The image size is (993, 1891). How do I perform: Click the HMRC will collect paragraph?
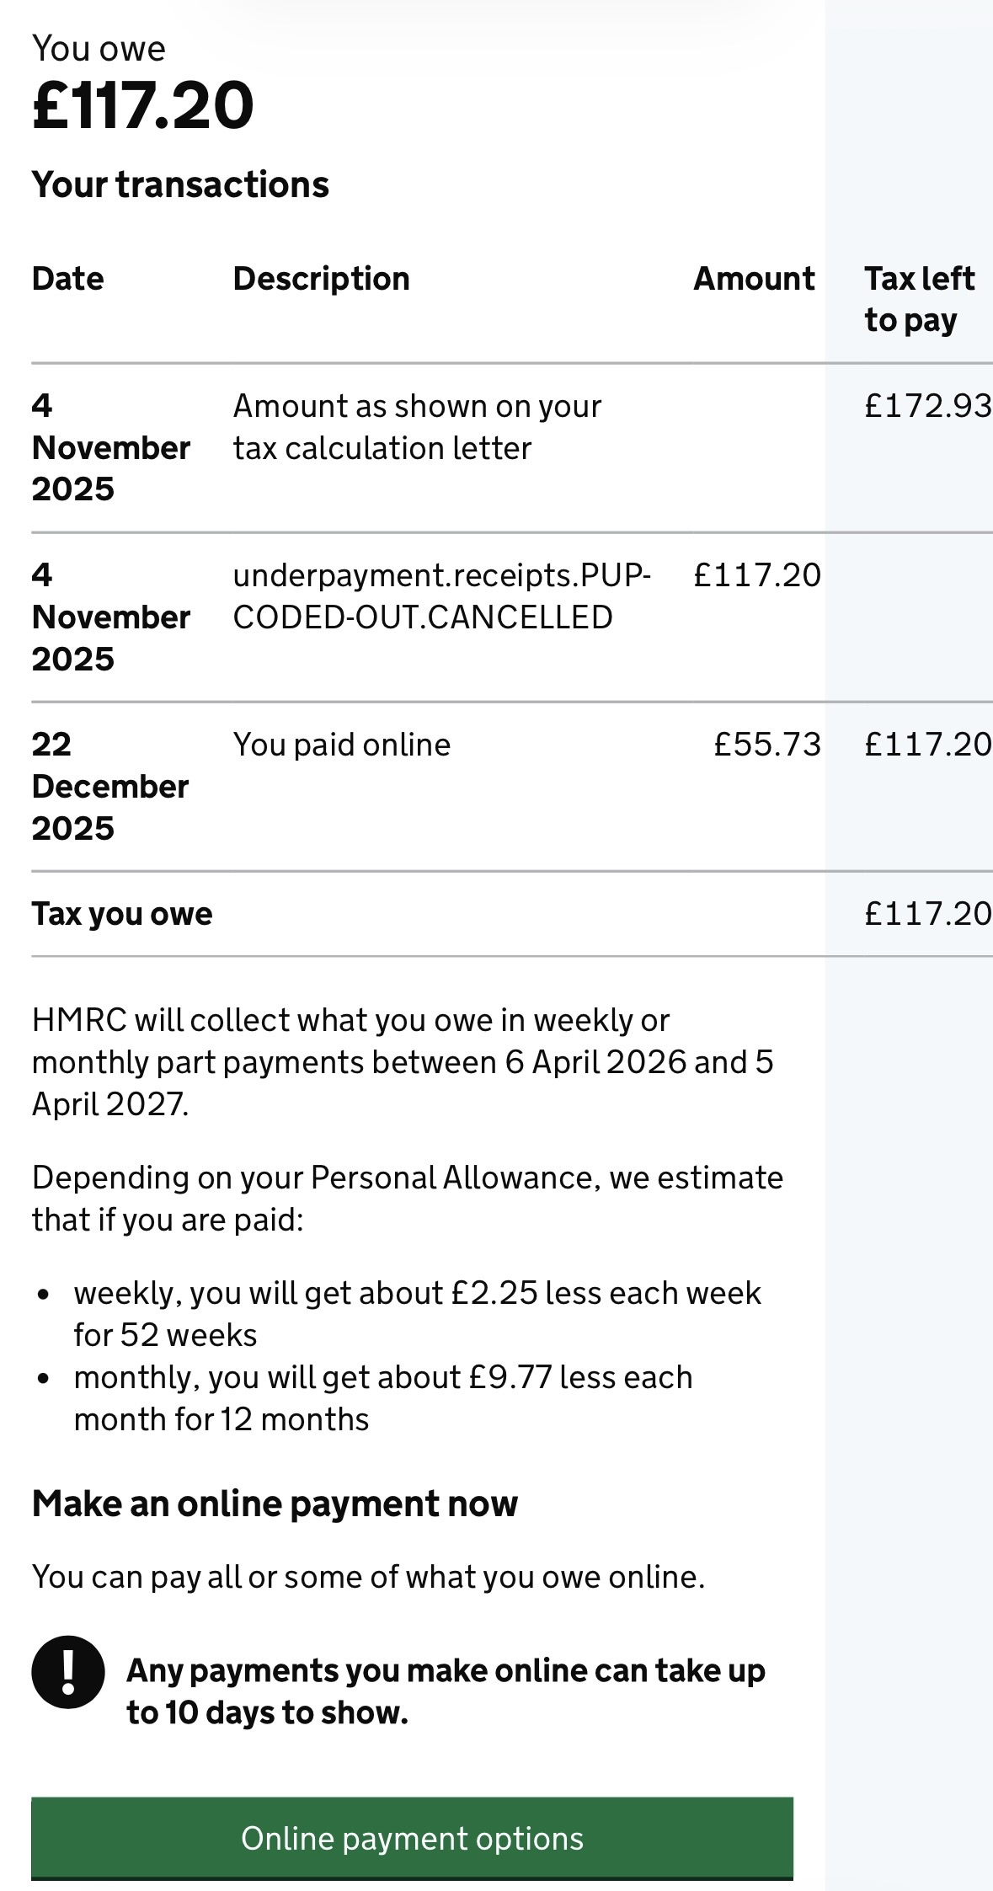coord(403,1061)
